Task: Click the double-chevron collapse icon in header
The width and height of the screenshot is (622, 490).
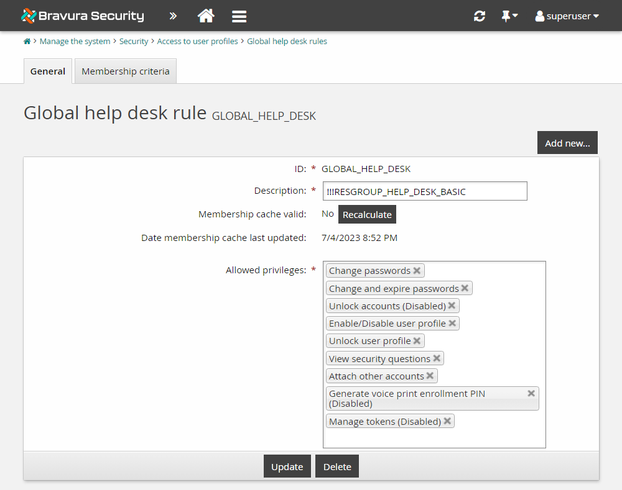Action: (173, 16)
